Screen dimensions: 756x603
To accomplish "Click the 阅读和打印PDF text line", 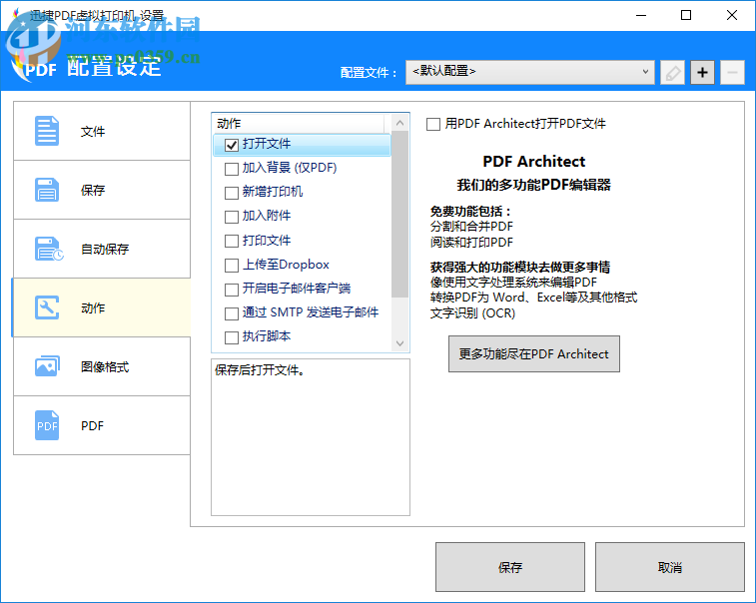I will point(471,242).
